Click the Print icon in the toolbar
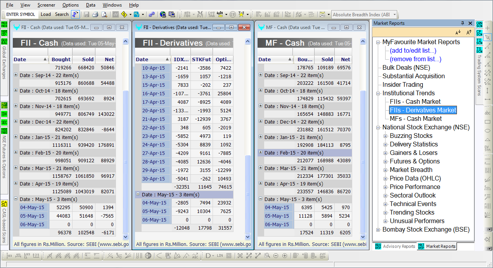This screenshot has height=268, width=493. (x=95, y=14)
